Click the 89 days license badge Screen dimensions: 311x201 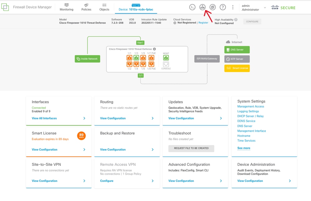pos(81,136)
